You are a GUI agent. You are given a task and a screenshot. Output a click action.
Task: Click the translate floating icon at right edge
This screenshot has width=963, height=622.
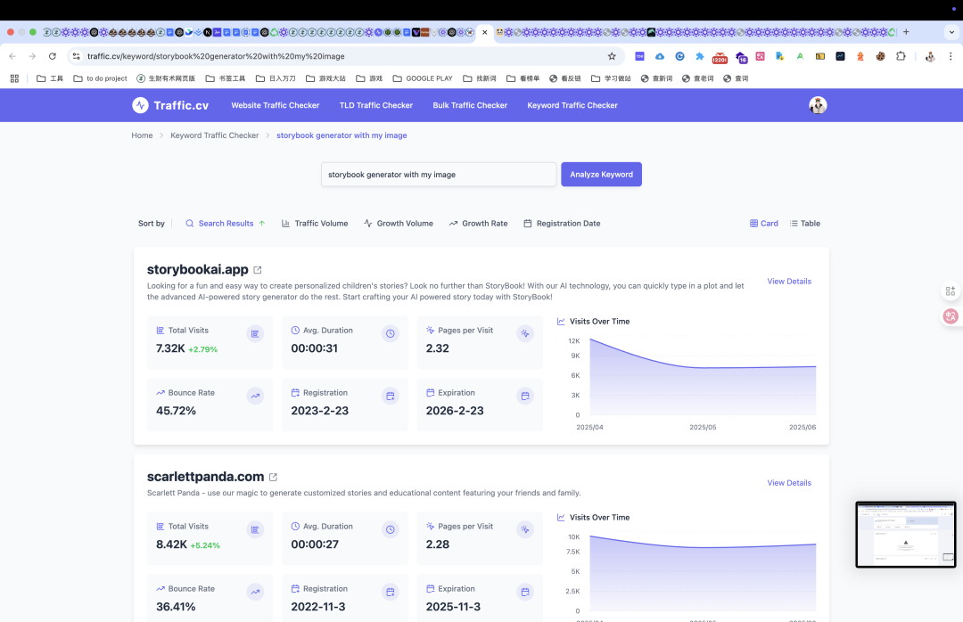(x=951, y=316)
